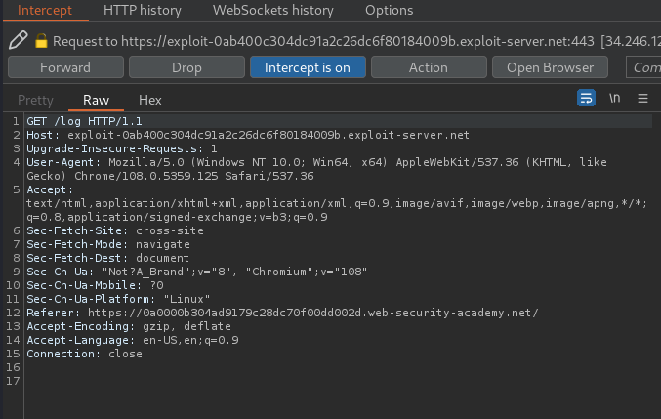Image resolution: width=661 pixels, height=419 pixels.
Task: Switch to the Intercept tab
Action: (45, 10)
